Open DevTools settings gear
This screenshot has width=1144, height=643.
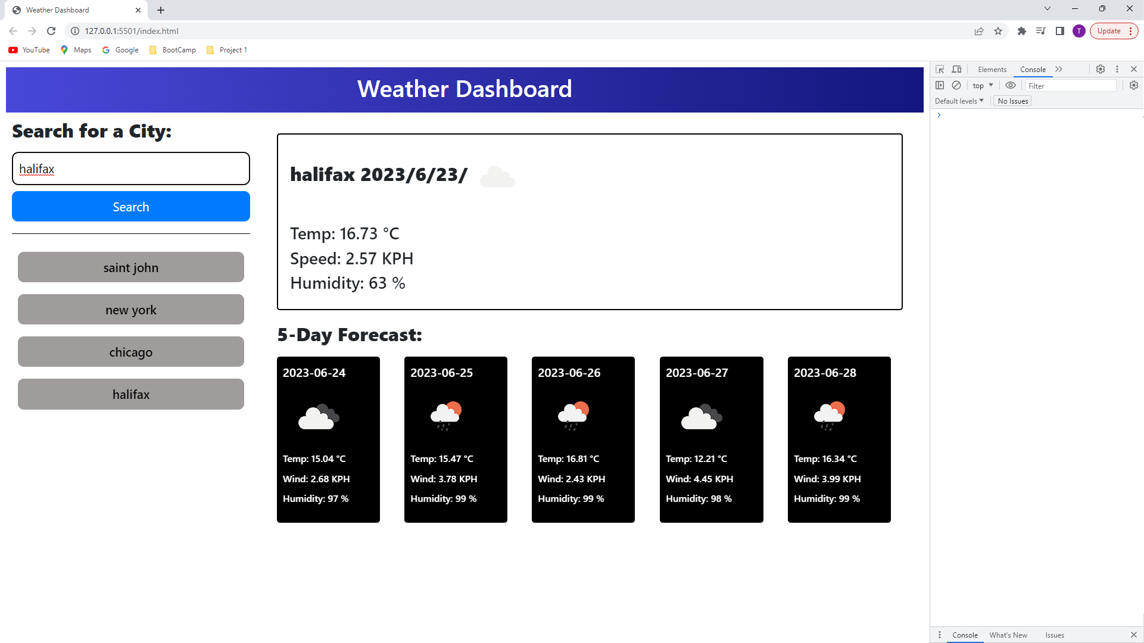[1100, 69]
